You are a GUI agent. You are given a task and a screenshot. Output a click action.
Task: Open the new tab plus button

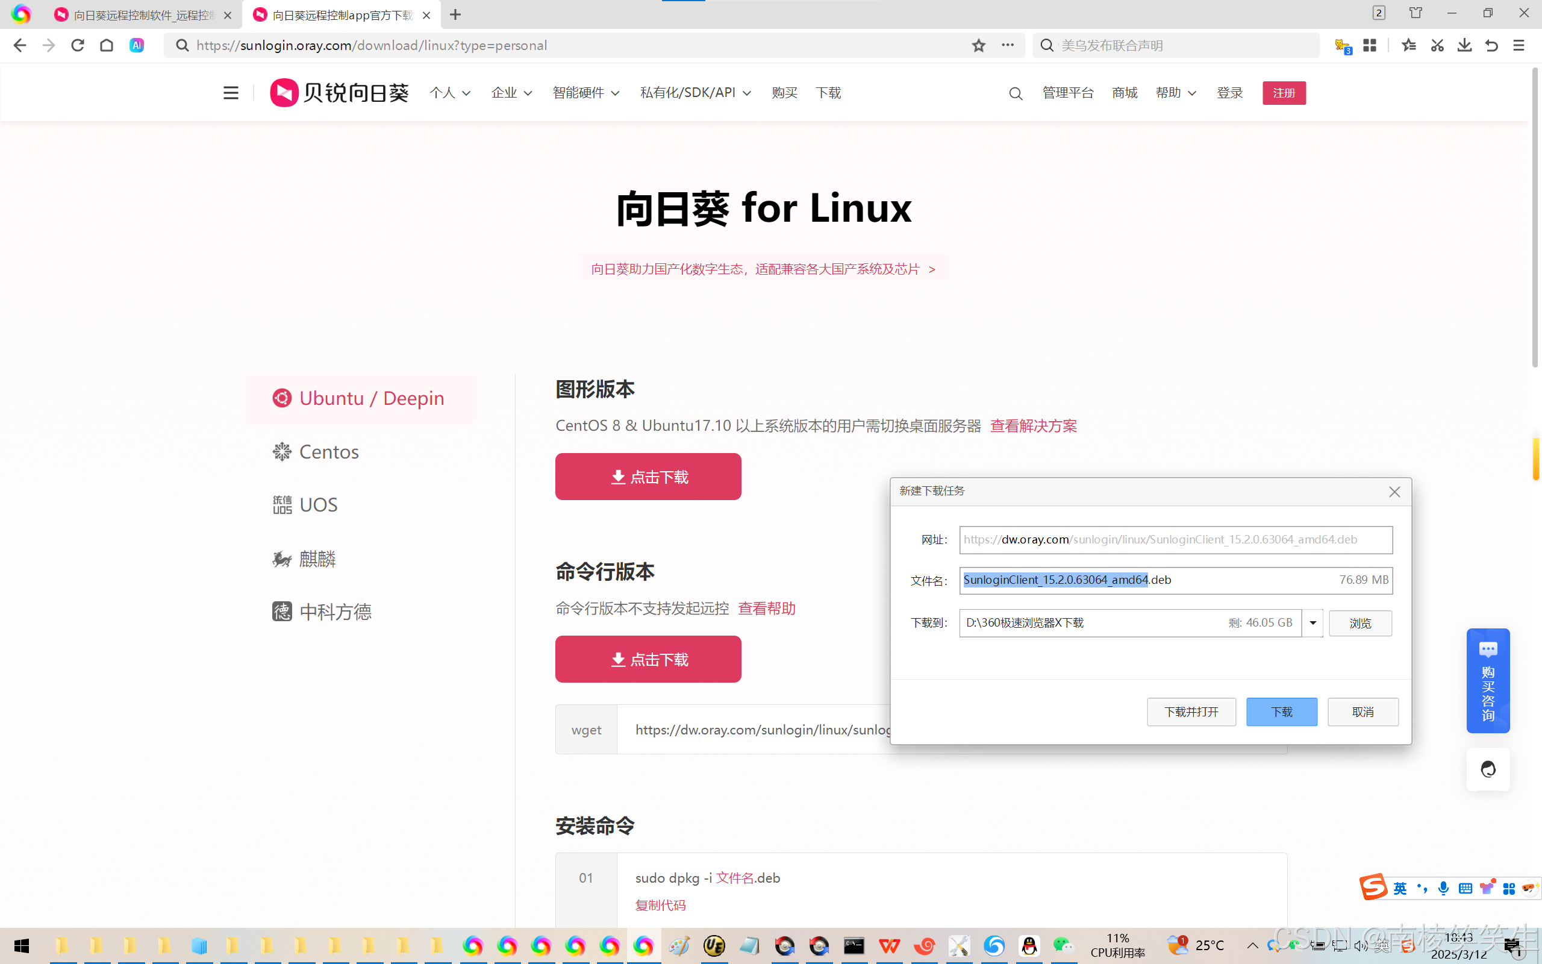[x=455, y=14]
